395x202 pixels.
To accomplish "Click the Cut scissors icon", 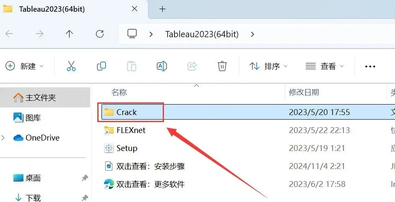I will [71, 66].
